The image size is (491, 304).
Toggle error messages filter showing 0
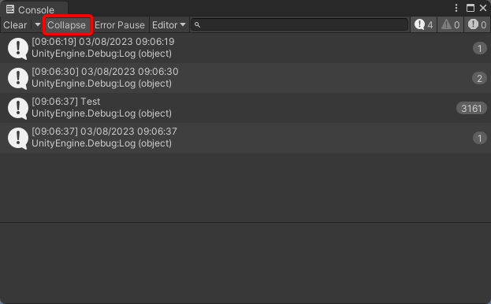[477, 24]
